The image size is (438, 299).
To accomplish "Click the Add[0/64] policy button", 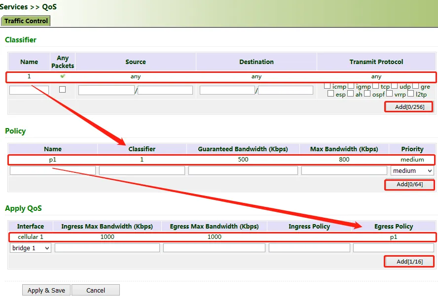I will pyautogui.click(x=409, y=184).
